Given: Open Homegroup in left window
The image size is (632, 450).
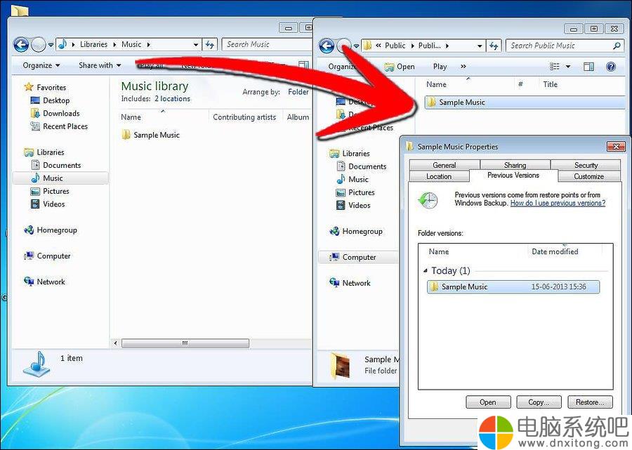Looking at the screenshot, I should click(51, 230).
